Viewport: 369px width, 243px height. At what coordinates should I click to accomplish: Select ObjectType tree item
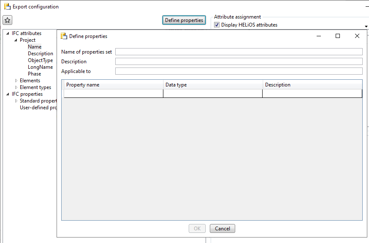[x=41, y=60]
